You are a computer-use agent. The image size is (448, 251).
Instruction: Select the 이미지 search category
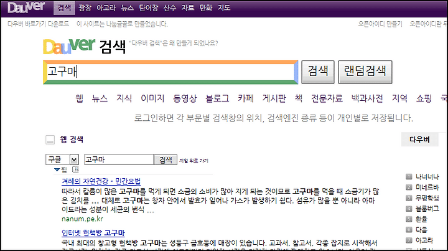click(x=152, y=98)
